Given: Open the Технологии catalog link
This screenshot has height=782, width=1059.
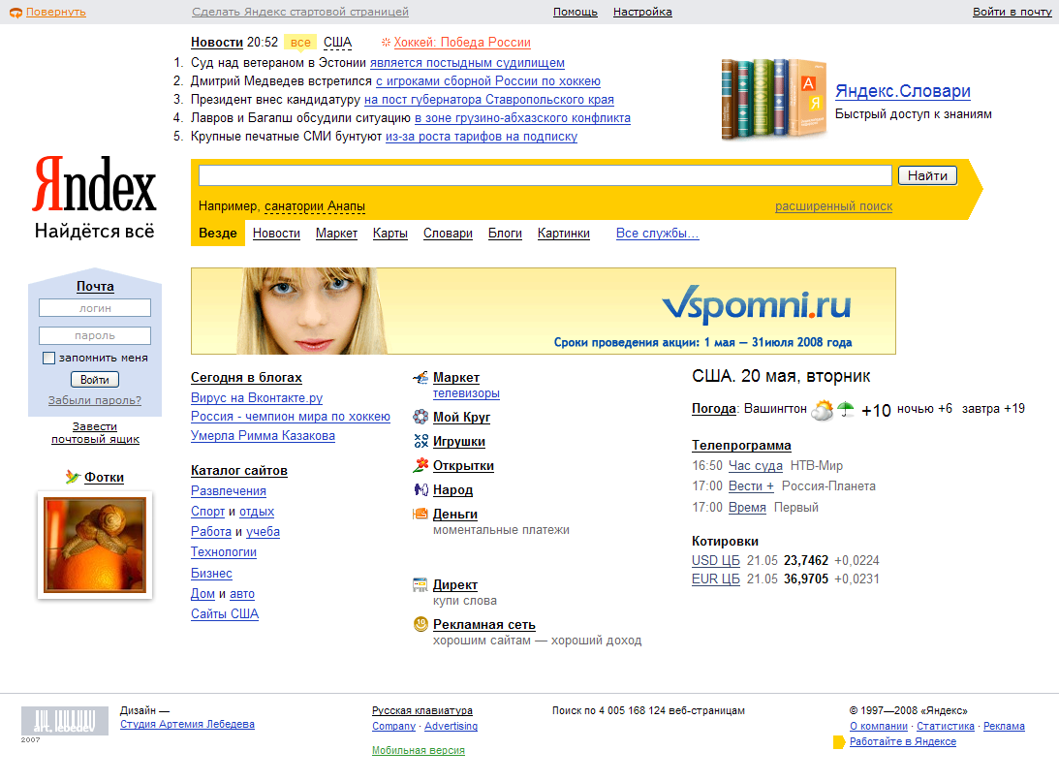Looking at the screenshot, I should coord(224,551).
